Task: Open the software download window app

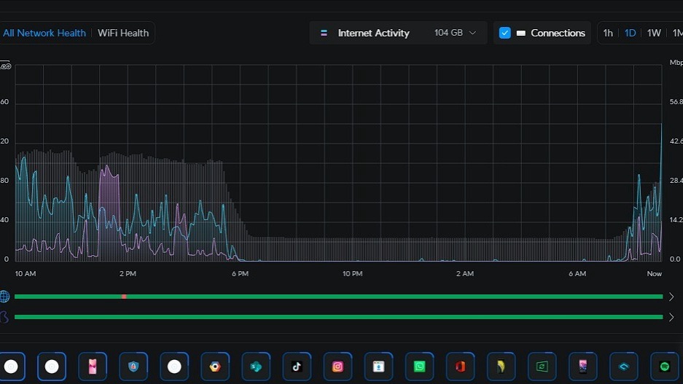Action: (x=378, y=367)
